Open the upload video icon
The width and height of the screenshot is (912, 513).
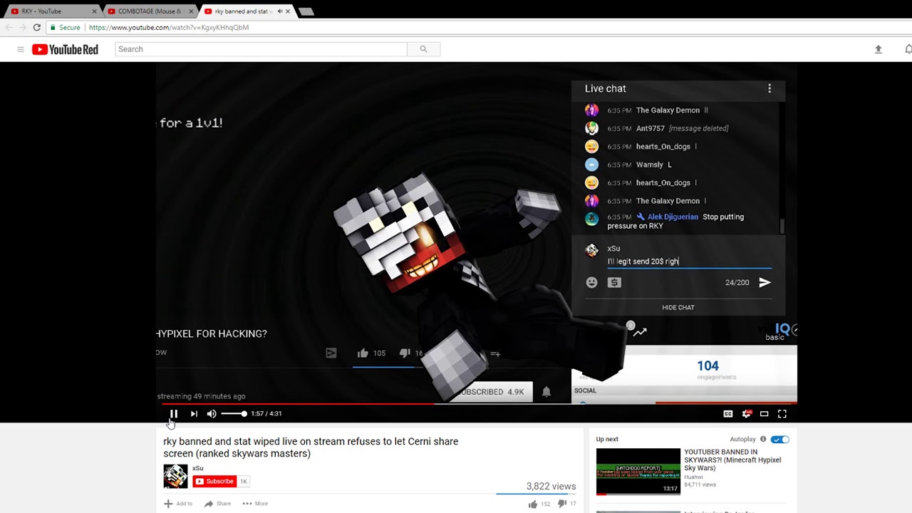tap(878, 49)
